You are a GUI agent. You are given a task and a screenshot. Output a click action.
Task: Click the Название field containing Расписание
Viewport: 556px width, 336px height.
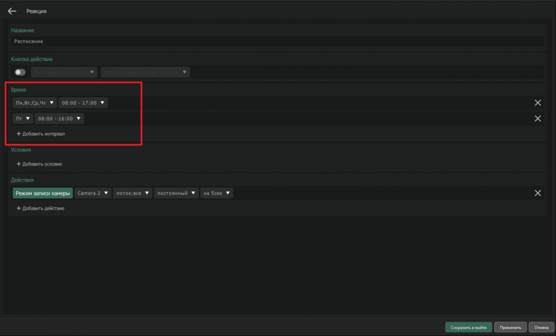coord(277,41)
